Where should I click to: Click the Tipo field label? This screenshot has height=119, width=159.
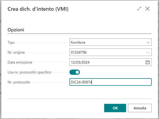click(11, 42)
